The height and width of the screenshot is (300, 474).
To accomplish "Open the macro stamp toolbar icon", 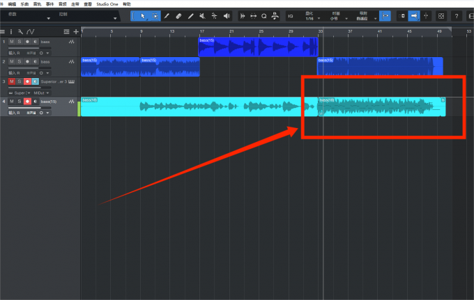I will pos(275,16).
